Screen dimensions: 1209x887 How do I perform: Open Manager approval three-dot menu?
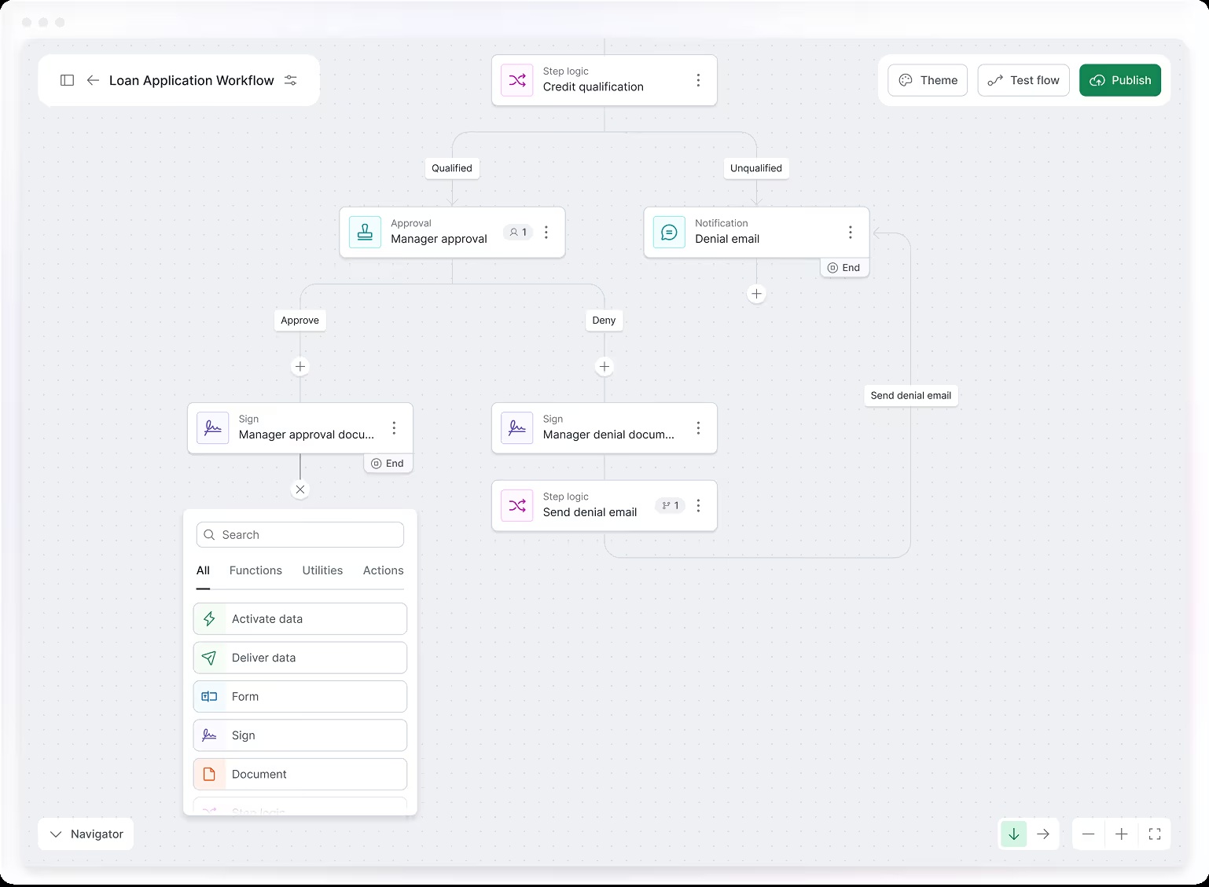pos(546,232)
